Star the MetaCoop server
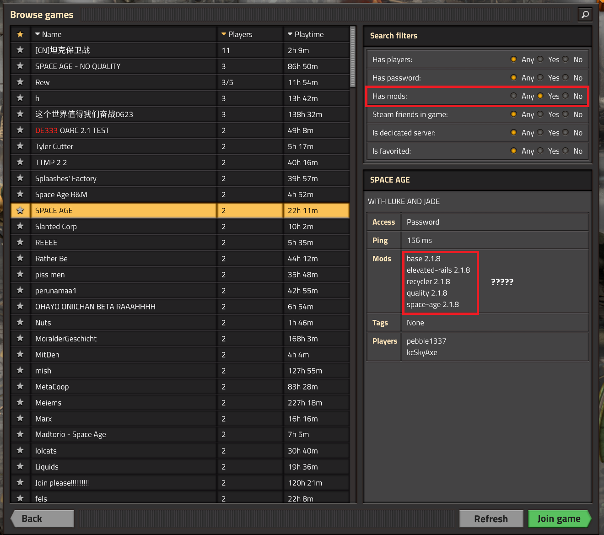604x535 pixels. (20, 386)
